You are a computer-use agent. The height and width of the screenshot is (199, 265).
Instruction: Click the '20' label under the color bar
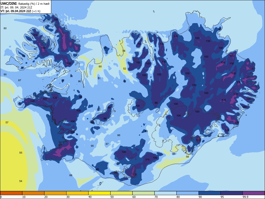click(46, 197)
